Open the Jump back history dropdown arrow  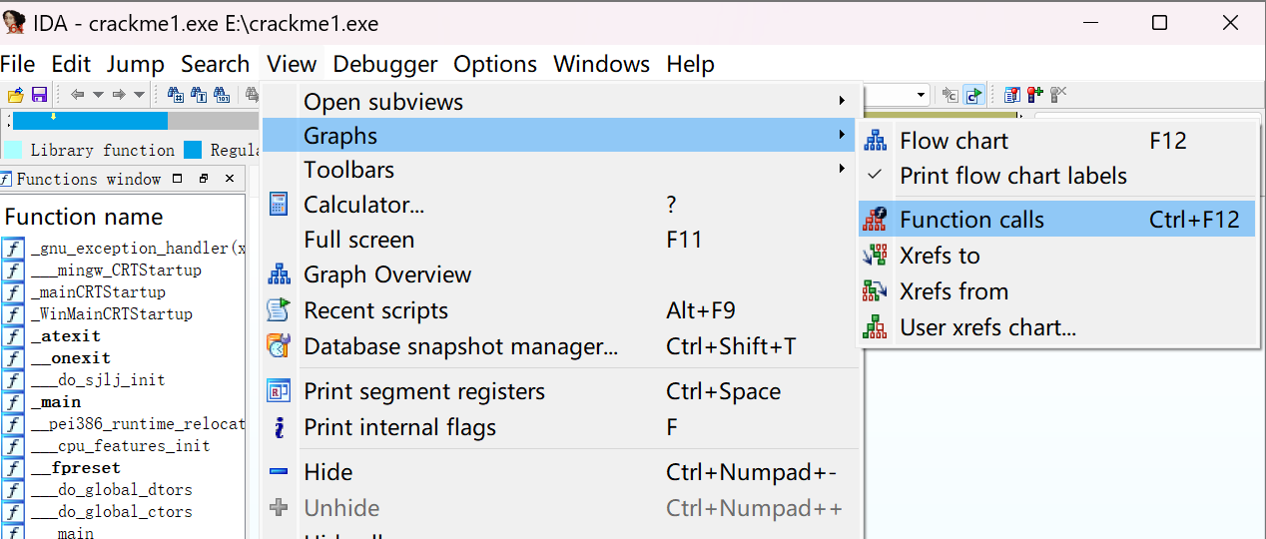point(98,95)
